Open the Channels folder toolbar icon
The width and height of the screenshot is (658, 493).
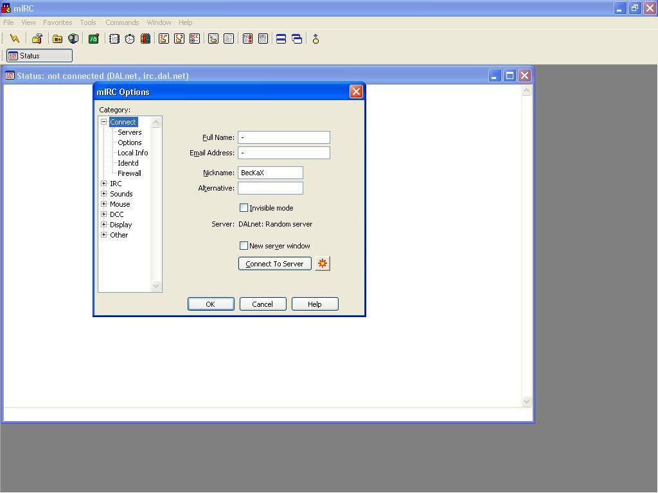click(x=57, y=39)
